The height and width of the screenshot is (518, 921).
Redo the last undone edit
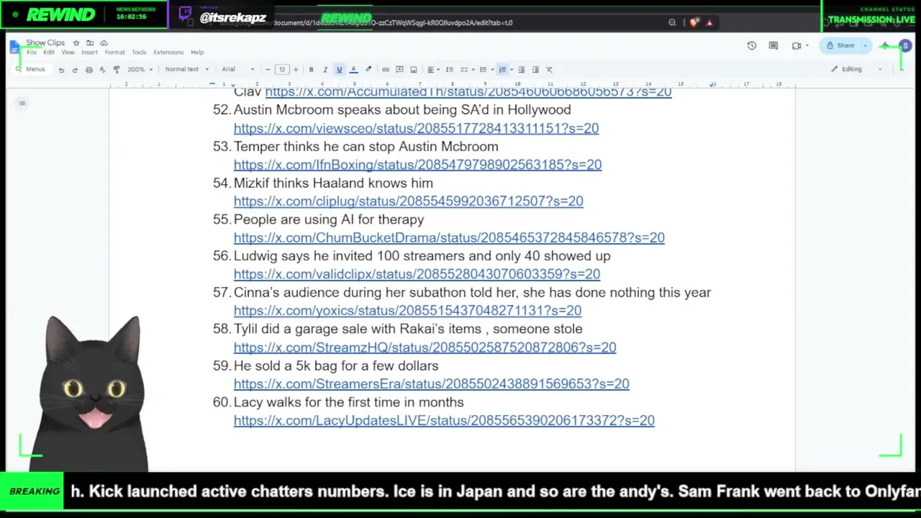pyautogui.click(x=75, y=70)
